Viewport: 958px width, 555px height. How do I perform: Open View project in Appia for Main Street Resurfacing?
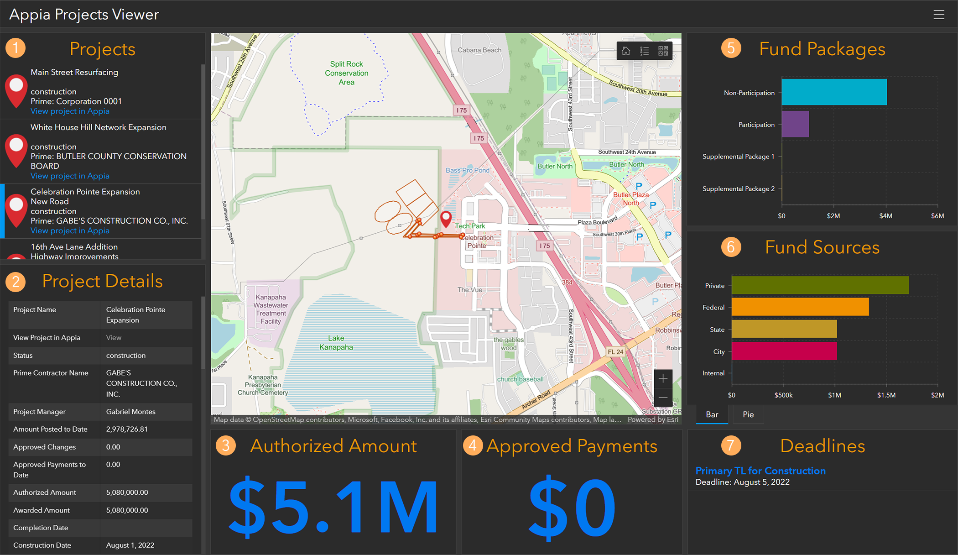(70, 111)
